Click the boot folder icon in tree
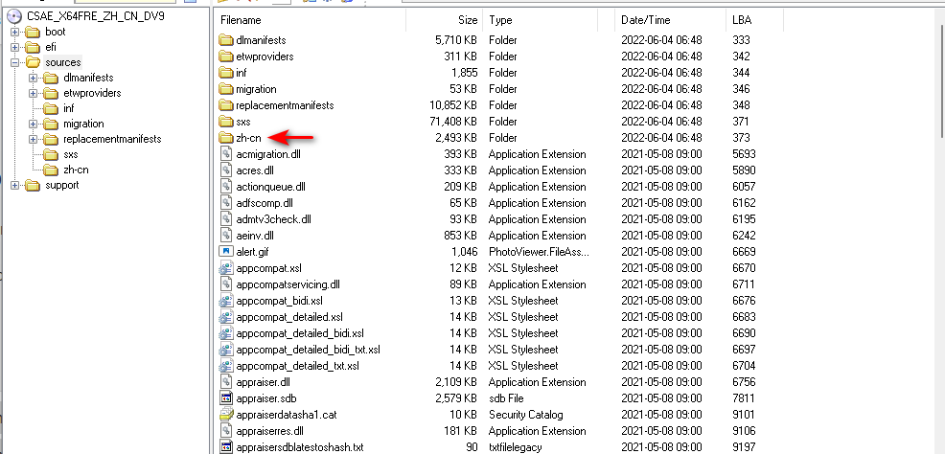 click(33, 32)
